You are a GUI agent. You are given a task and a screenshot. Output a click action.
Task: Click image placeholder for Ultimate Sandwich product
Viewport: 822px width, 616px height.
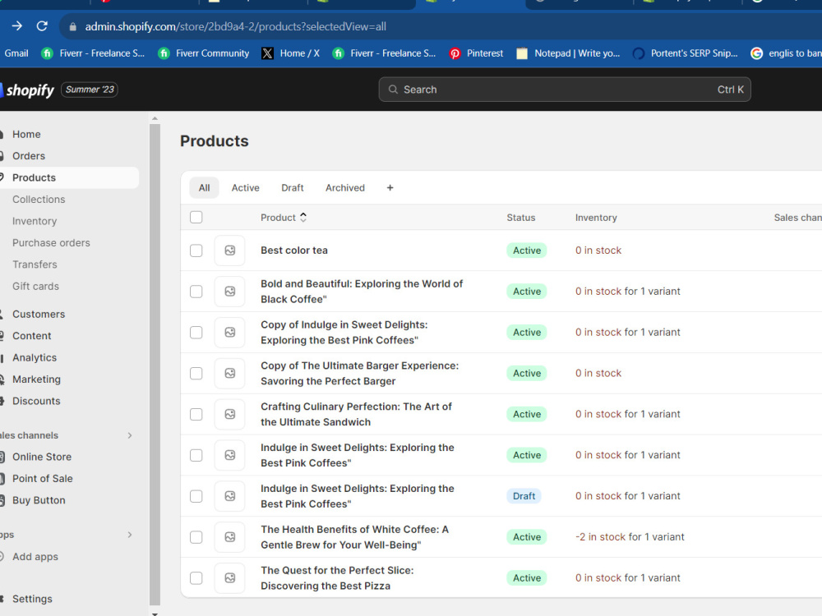pos(229,414)
